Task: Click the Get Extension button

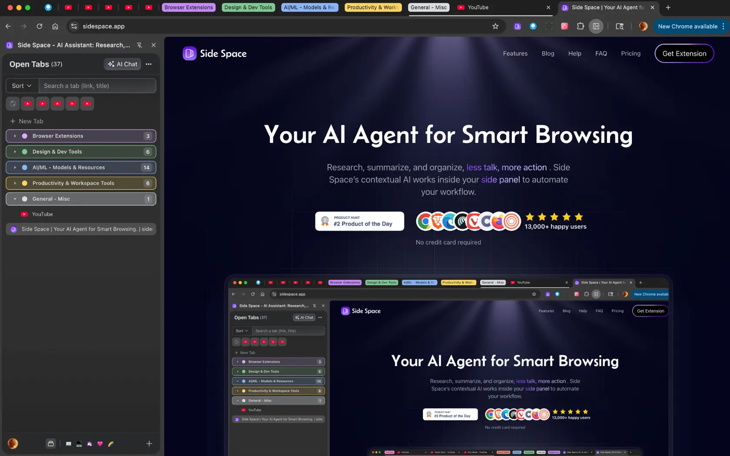Action: pos(684,53)
